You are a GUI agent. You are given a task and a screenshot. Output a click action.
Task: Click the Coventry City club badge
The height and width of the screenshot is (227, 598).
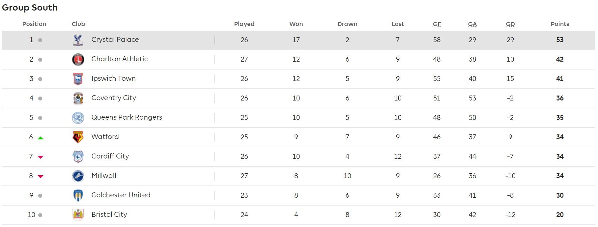pos(78,98)
